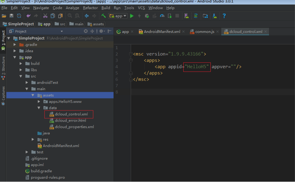Open the Navigate menu
This screenshot has width=295, height=182.
41,8
